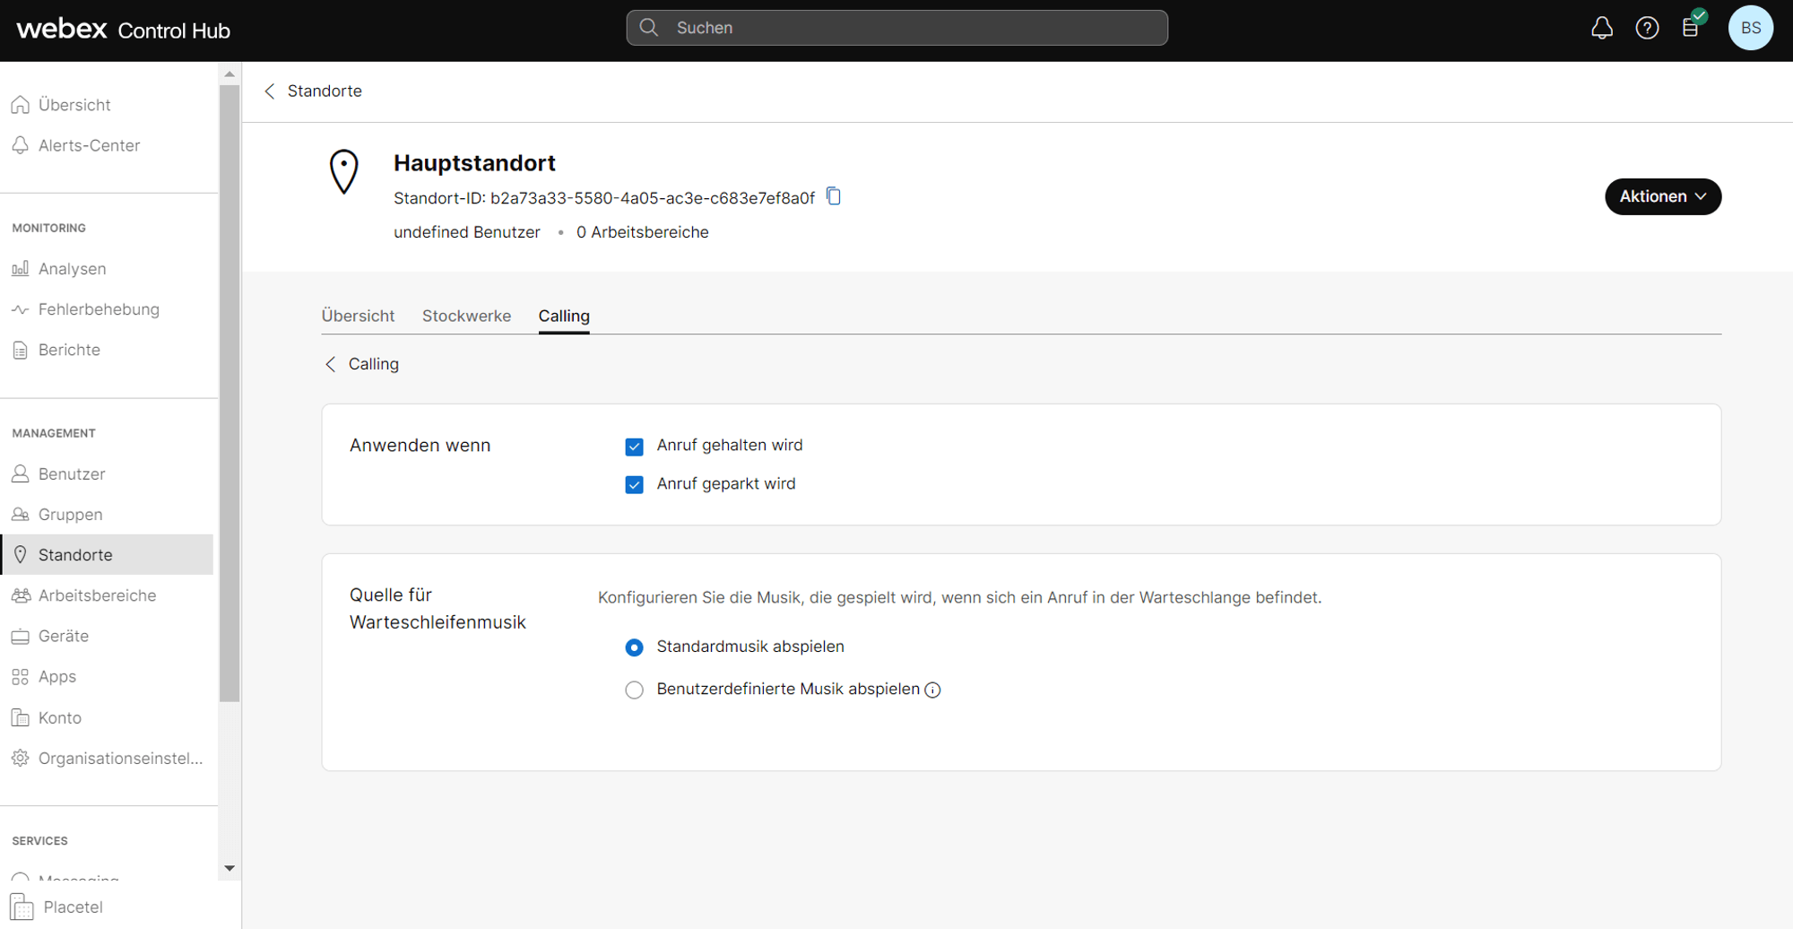Viewport: 1793px width, 929px height.
Task: Uncheck "Anruf gehalten wird" checkbox
Action: coord(634,447)
